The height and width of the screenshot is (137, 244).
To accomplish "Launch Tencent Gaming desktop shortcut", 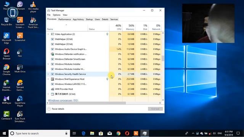I will coord(20,85).
